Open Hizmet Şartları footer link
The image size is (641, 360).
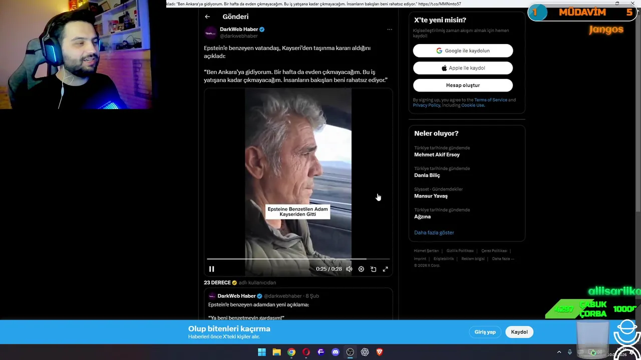click(x=426, y=250)
